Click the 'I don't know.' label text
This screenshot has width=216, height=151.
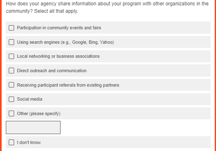click(x=29, y=142)
